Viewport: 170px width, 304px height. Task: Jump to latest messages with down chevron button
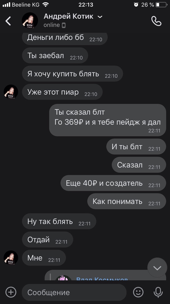click(x=157, y=268)
